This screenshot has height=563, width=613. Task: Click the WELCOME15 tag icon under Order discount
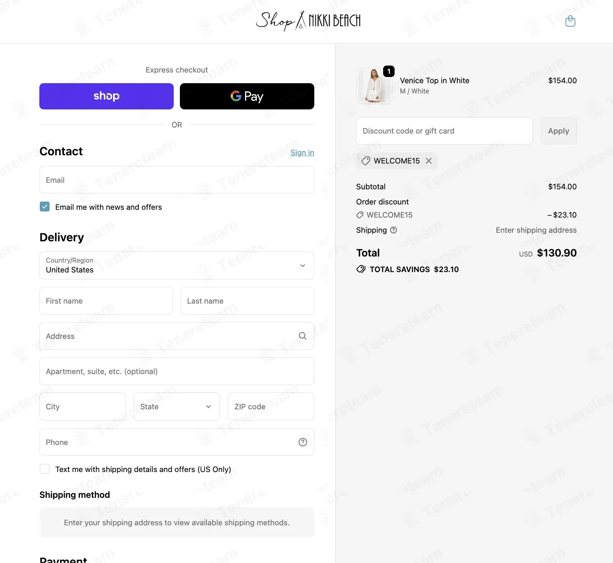(360, 215)
